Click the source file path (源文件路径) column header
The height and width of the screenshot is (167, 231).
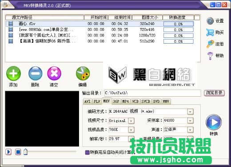point(45,17)
